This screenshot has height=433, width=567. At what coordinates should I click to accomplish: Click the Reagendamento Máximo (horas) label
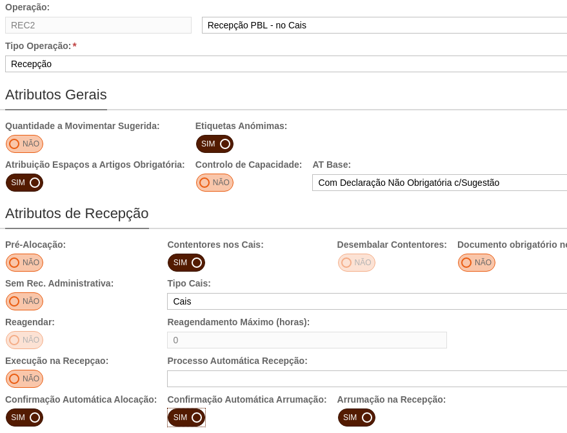[239, 322]
